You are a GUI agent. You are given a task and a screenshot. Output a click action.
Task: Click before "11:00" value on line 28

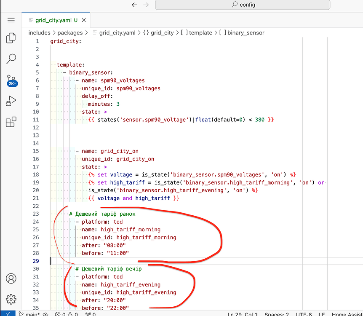(118, 253)
